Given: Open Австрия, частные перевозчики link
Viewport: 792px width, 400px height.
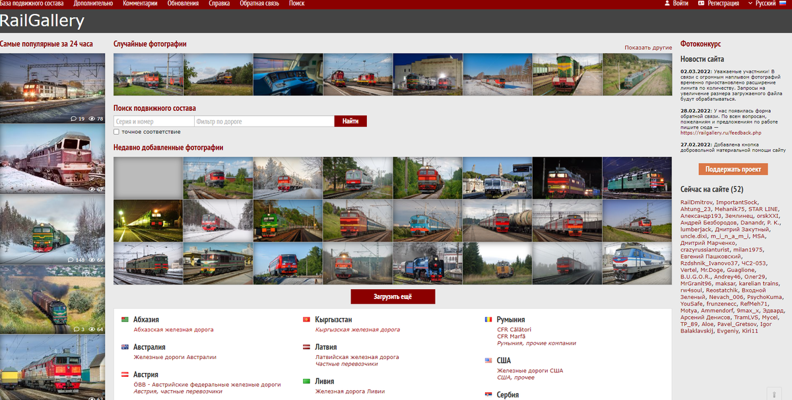Looking at the screenshot, I should click(178, 391).
